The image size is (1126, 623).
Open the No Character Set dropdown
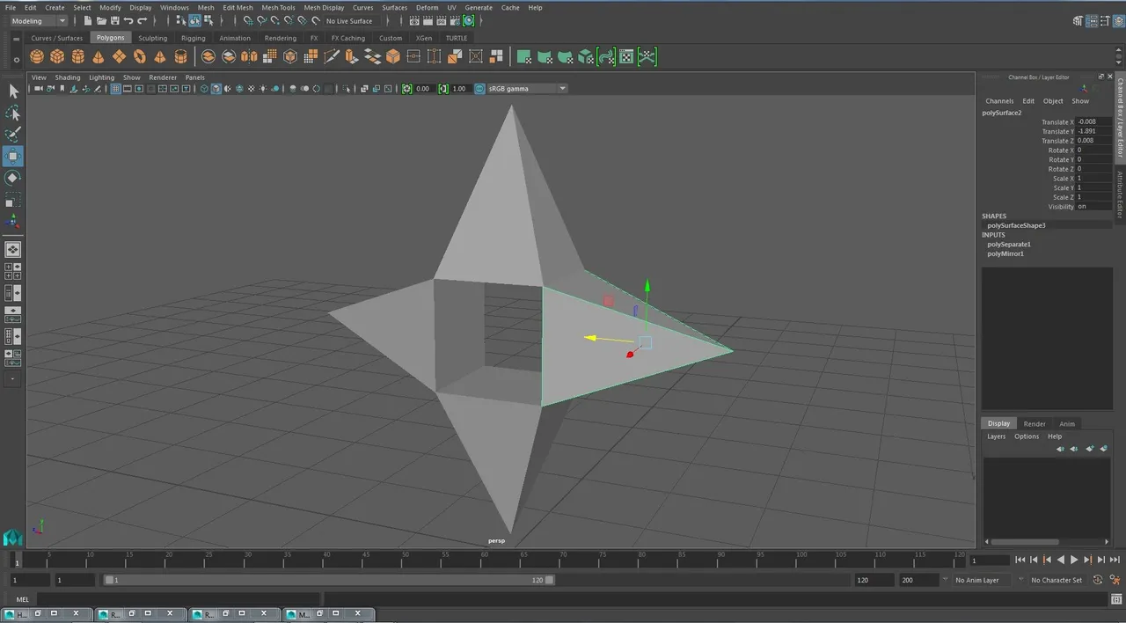pos(1057,580)
